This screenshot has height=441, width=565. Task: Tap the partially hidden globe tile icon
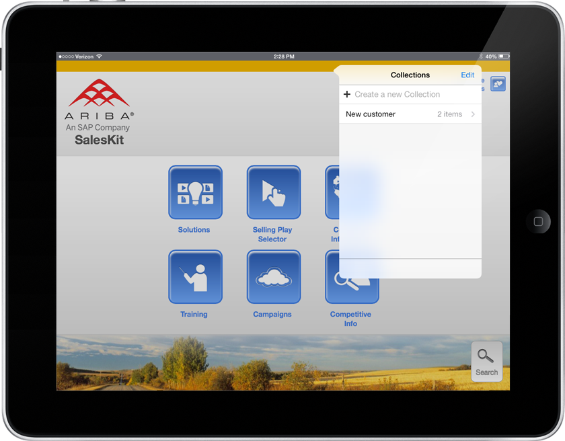tap(332, 192)
